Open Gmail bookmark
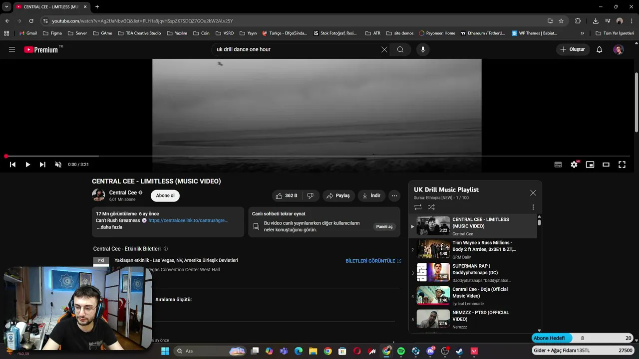 [x=27, y=33]
